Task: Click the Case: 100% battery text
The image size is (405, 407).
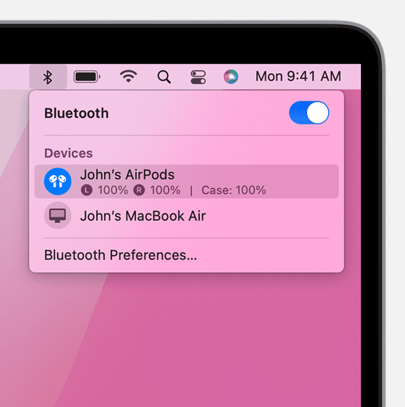Action: tap(234, 190)
